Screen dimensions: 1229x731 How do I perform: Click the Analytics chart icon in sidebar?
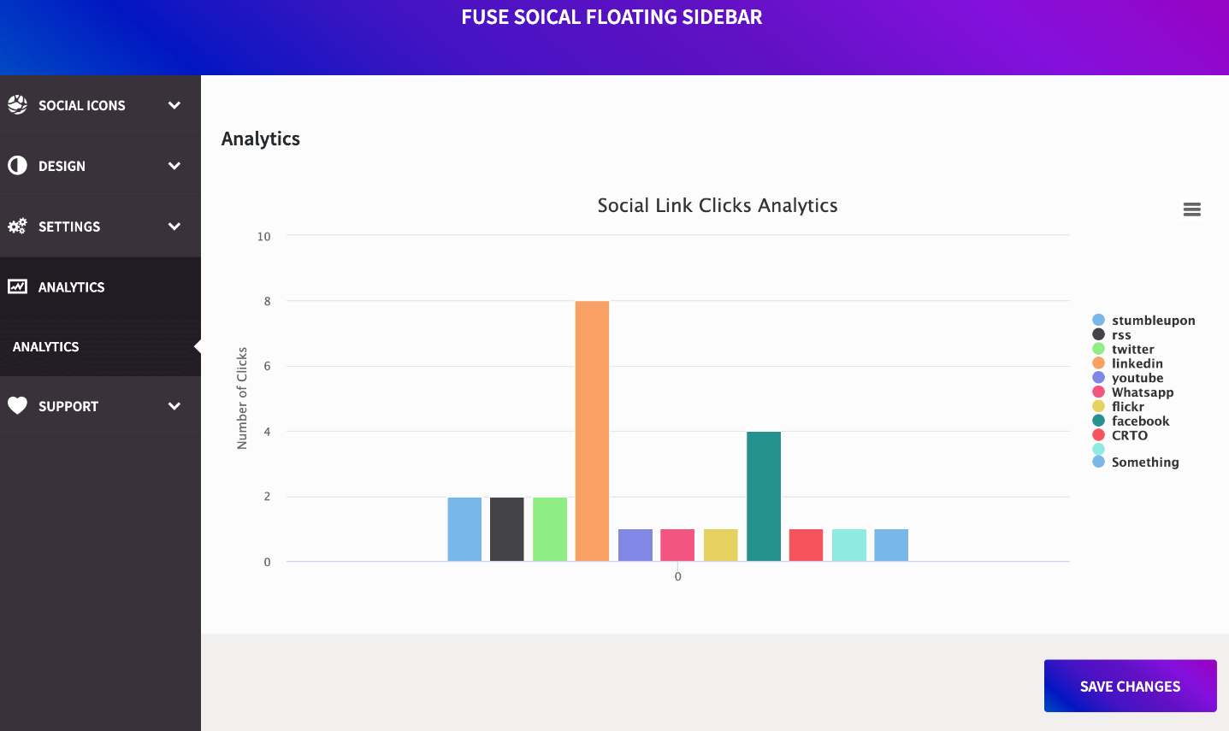(17, 286)
